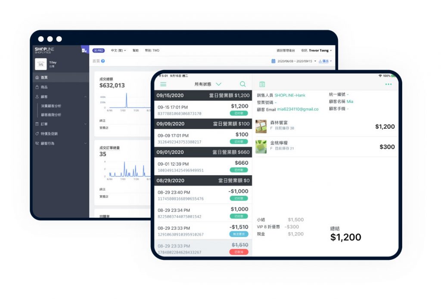The image size is (441, 299).
Task: Open the Tilley store avatar
Action: [x=41, y=64]
